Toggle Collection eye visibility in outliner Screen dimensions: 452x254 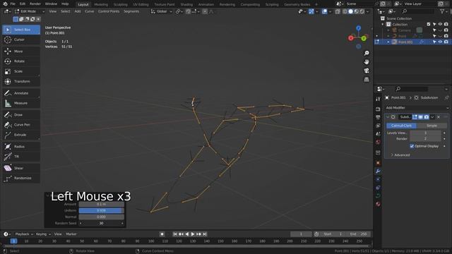coord(440,24)
